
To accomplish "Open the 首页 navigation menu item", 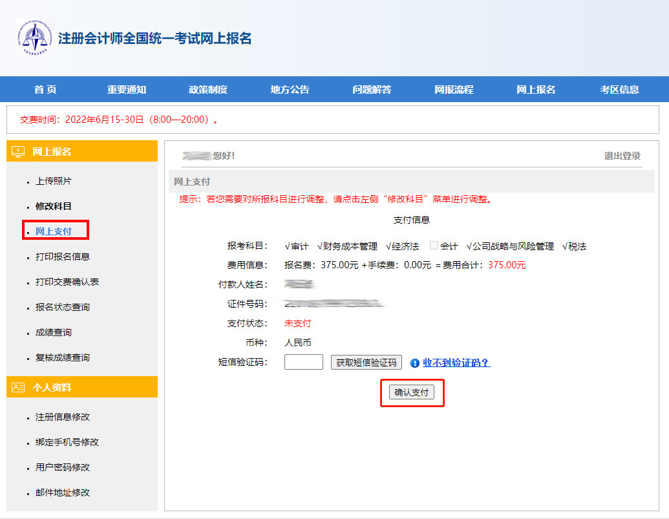I will 45,90.
